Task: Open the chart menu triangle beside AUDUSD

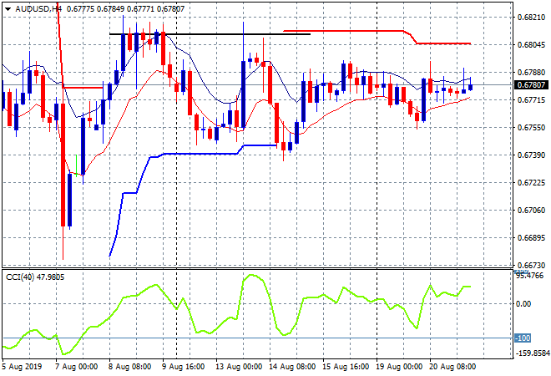Action: point(8,9)
